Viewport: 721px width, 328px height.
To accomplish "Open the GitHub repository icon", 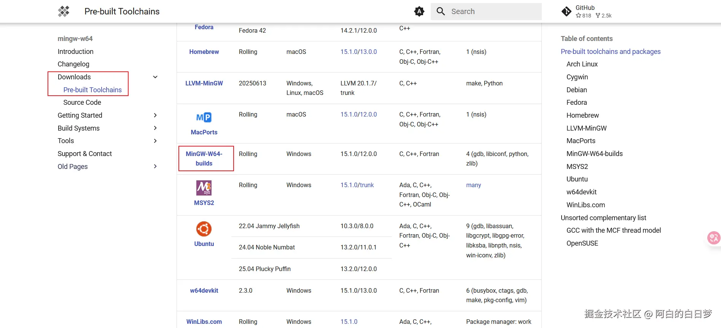I will pyautogui.click(x=566, y=11).
